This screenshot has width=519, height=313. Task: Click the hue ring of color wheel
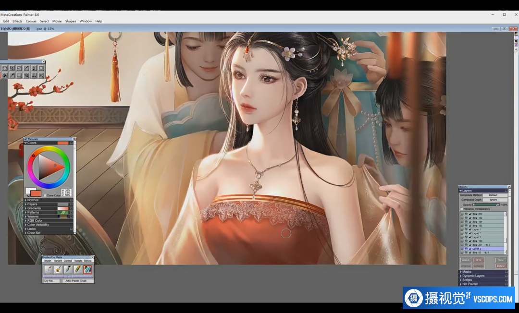coord(49,148)
